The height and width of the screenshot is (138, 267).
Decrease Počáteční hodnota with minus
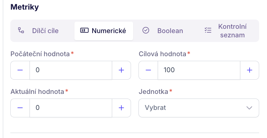tap(20, 70)
